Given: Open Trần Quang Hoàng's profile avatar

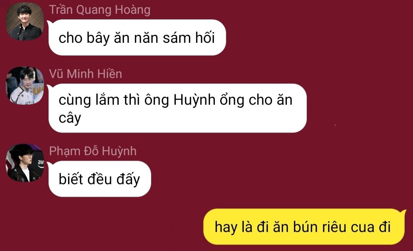Looking at the screenshot, I should pos(25,21).
